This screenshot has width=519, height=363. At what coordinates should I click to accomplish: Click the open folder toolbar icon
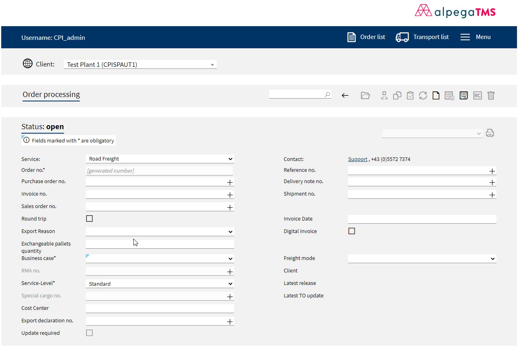(365, 95)
